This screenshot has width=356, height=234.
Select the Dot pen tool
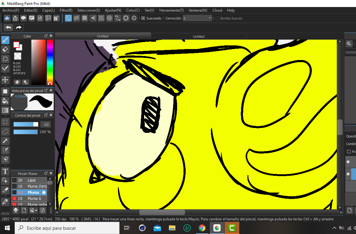pos(5,68)
